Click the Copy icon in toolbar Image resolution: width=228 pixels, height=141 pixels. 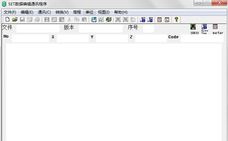coord(77,20)
